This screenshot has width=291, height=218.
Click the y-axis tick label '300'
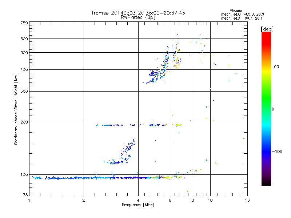point(24,92)
